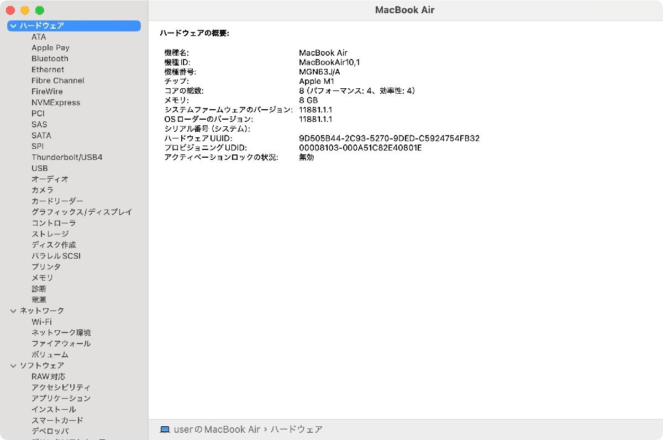Click the memory value 8 GB
The height and width of the screenshot is (440, 663).
click(309, 100)
